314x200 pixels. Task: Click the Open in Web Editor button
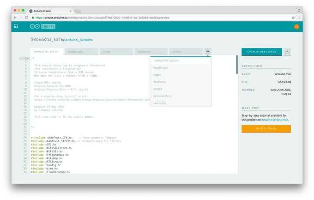click(x=262, y=52)
